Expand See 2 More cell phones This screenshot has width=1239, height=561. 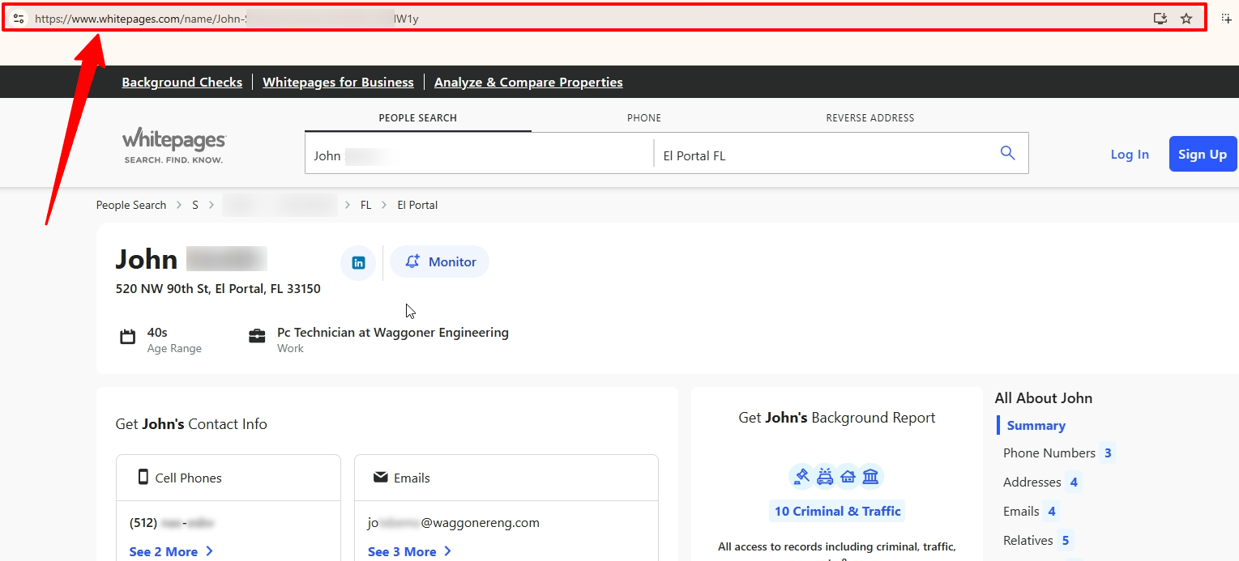click(171, 551)
